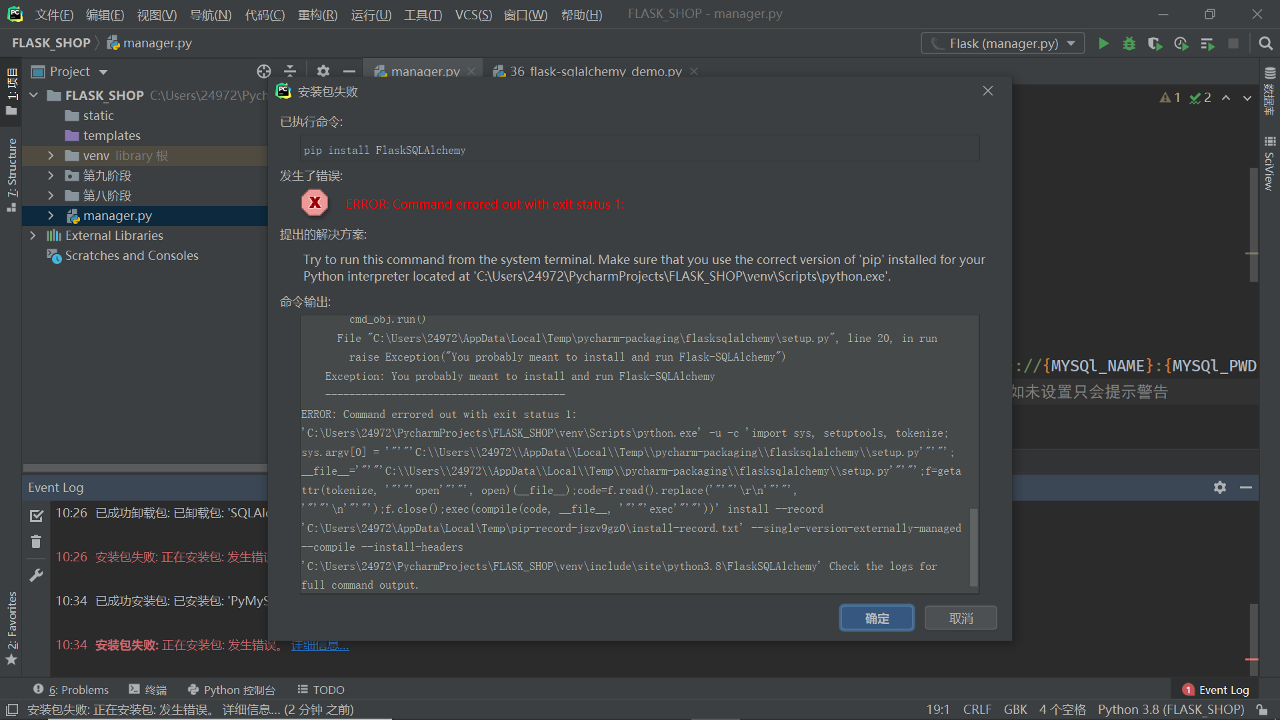Image resolution: width=1280 pixels, height=720 pixels.
Task: Open the profiler run icon
Action: click(1181, 43)
